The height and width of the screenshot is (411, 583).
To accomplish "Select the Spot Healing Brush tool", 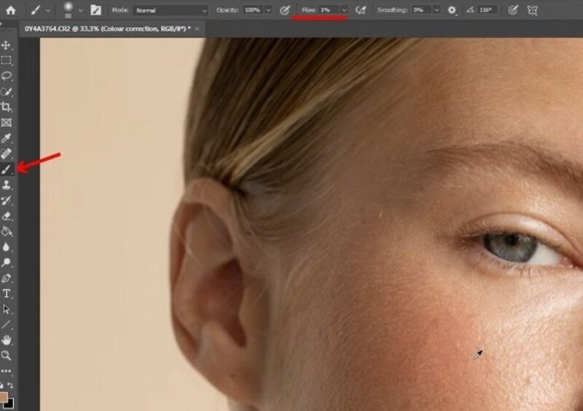I will [6, 154].
